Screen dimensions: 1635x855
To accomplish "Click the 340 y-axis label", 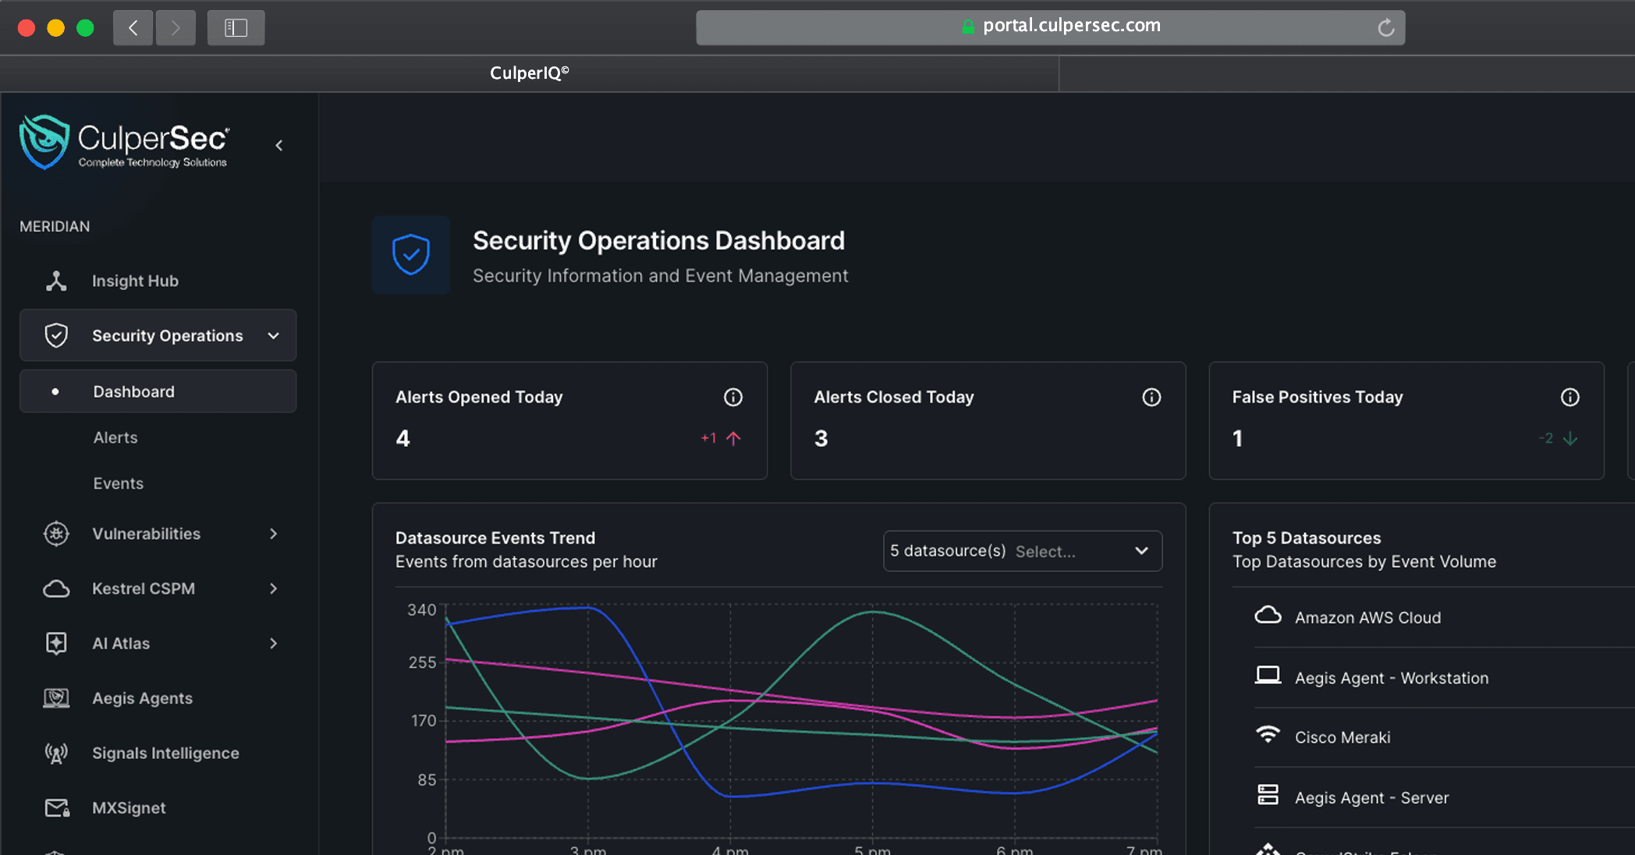I will point(422,610).
